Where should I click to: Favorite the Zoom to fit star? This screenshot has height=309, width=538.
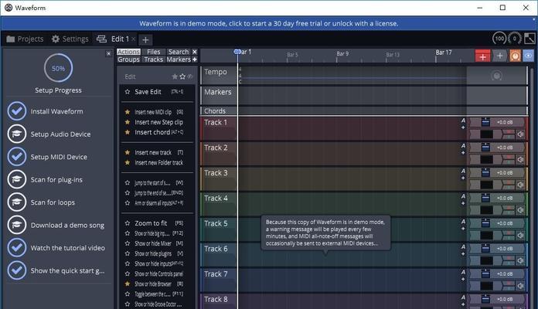point(128,223)
